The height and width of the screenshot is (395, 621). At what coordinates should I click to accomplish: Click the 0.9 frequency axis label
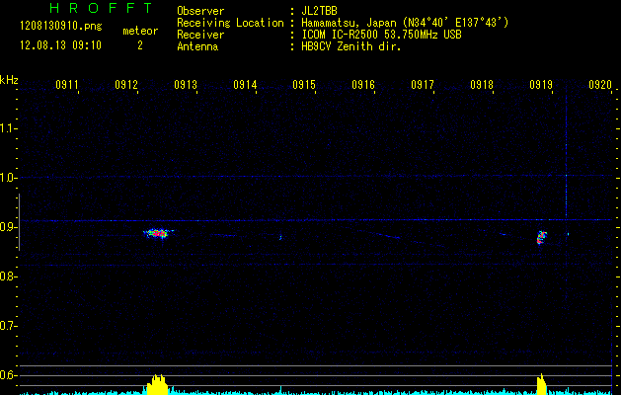[x=9, y=227]
